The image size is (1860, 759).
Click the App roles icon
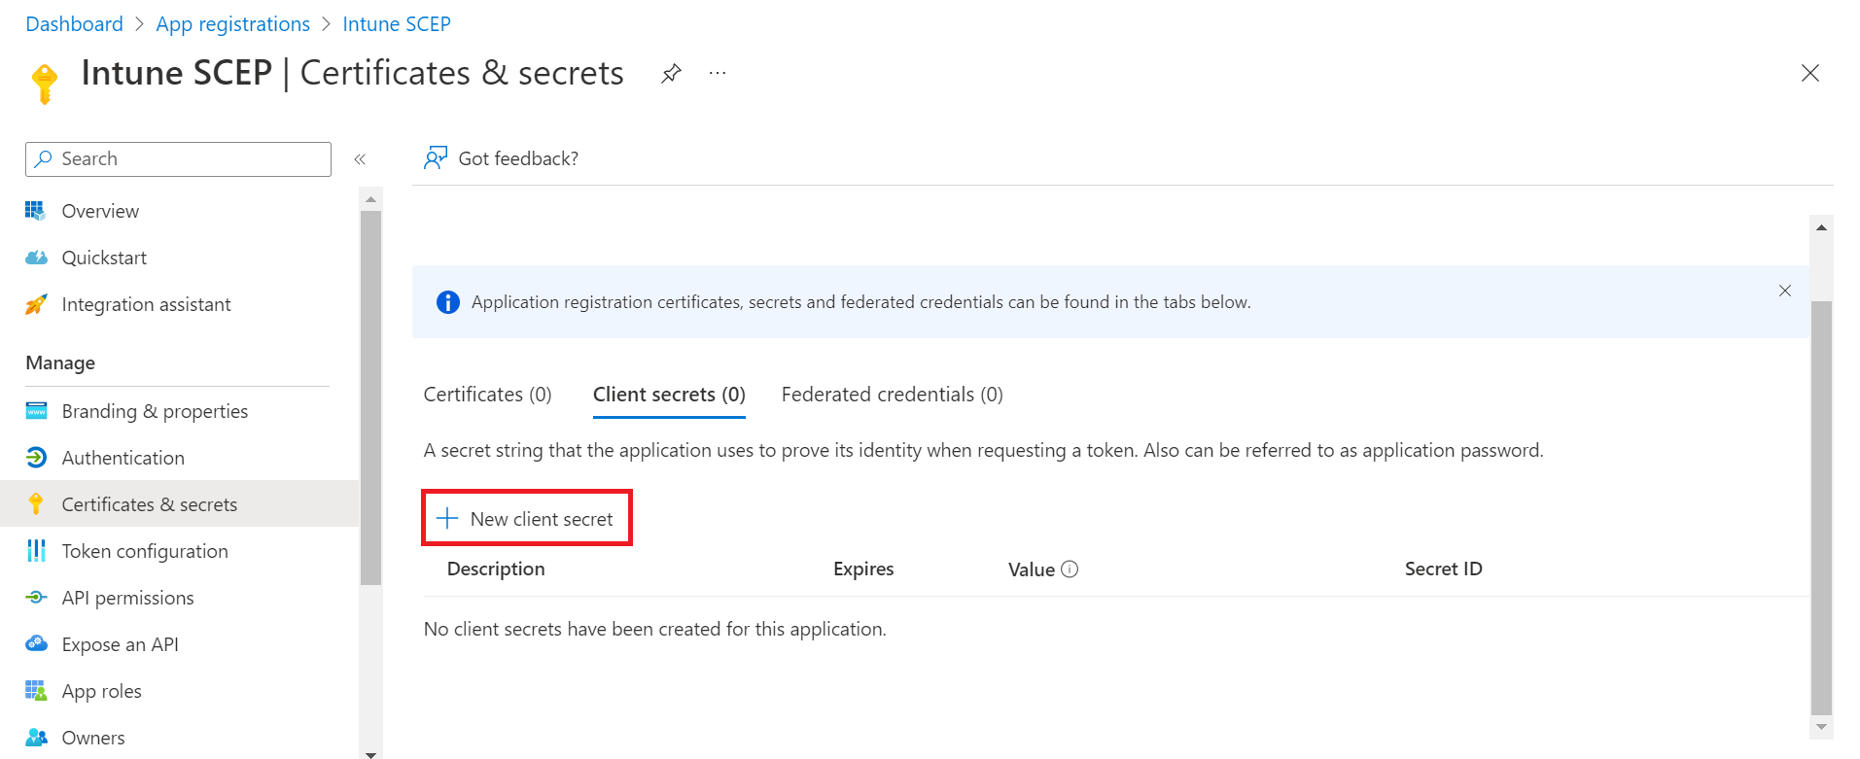36,690
